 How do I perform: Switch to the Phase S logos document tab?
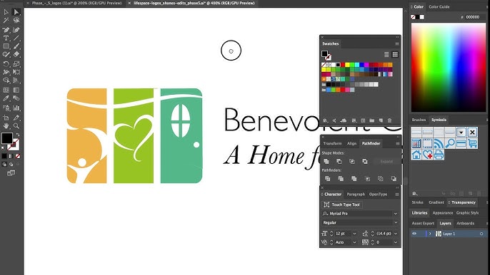(x=76, y=3)
